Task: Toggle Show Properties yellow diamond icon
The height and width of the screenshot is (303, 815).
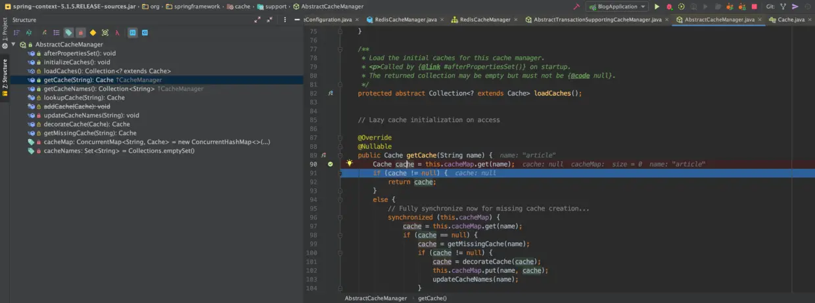Action: pyautogui.click(x=93, y=32)
